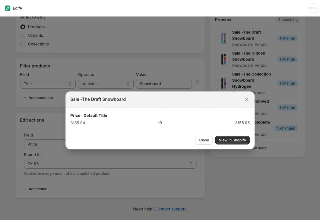Click the 1 change badge for Collection Snowboard Hydrogen

pos(287,83)
